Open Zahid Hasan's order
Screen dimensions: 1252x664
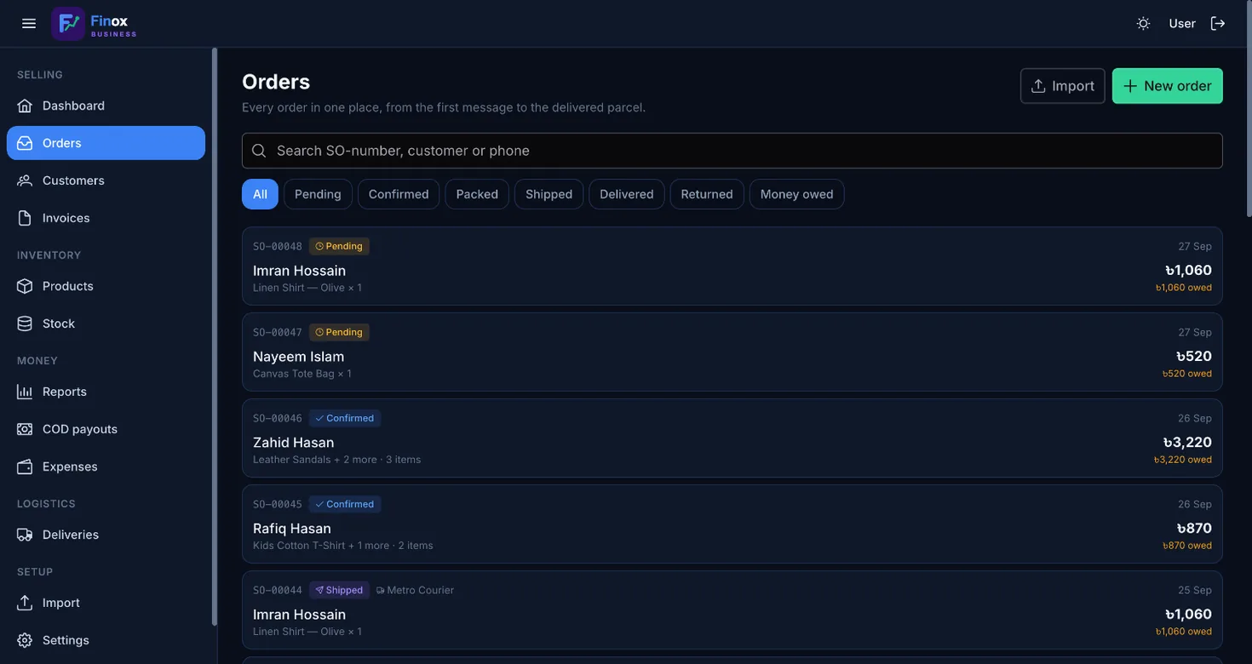732,438
